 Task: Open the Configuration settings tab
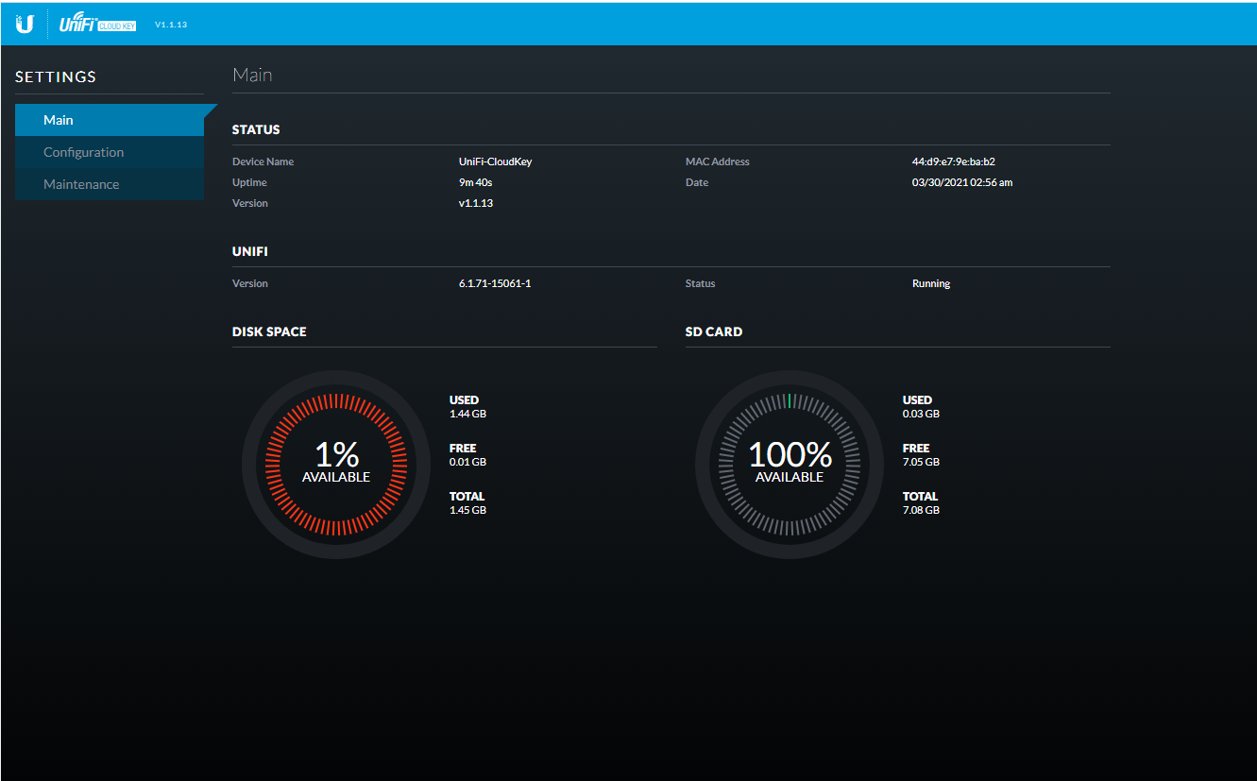click(x=110, y=152)
